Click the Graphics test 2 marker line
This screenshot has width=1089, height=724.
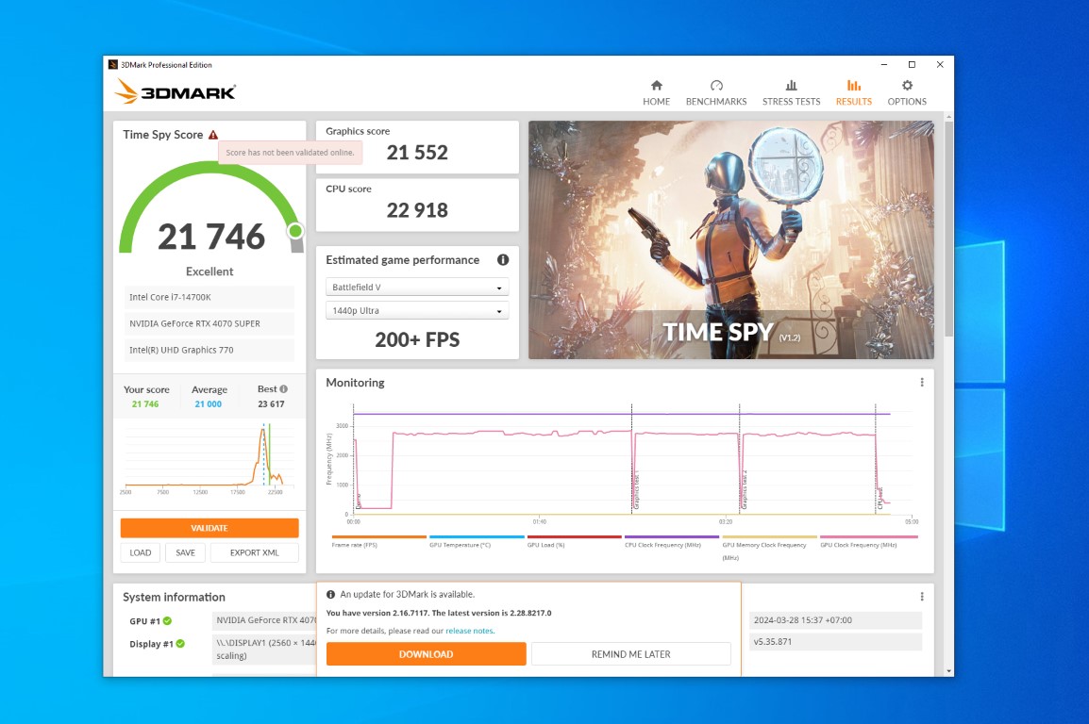point(740,459)
